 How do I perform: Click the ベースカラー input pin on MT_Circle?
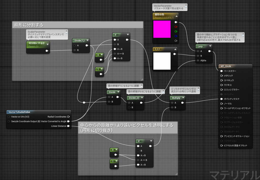[221, 71]
